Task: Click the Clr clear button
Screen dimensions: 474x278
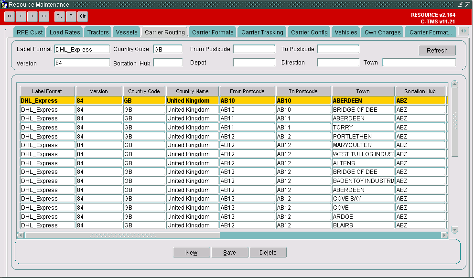Action: (x=83, y=16)
